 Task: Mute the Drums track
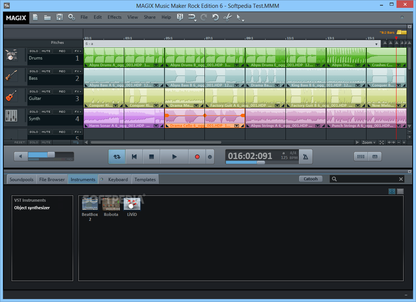pyautogui.click(x=46, y=51)
